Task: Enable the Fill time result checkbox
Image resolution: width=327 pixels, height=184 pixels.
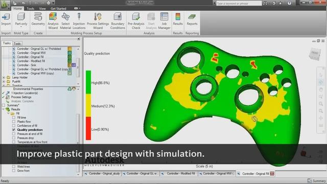Action: 14,118
